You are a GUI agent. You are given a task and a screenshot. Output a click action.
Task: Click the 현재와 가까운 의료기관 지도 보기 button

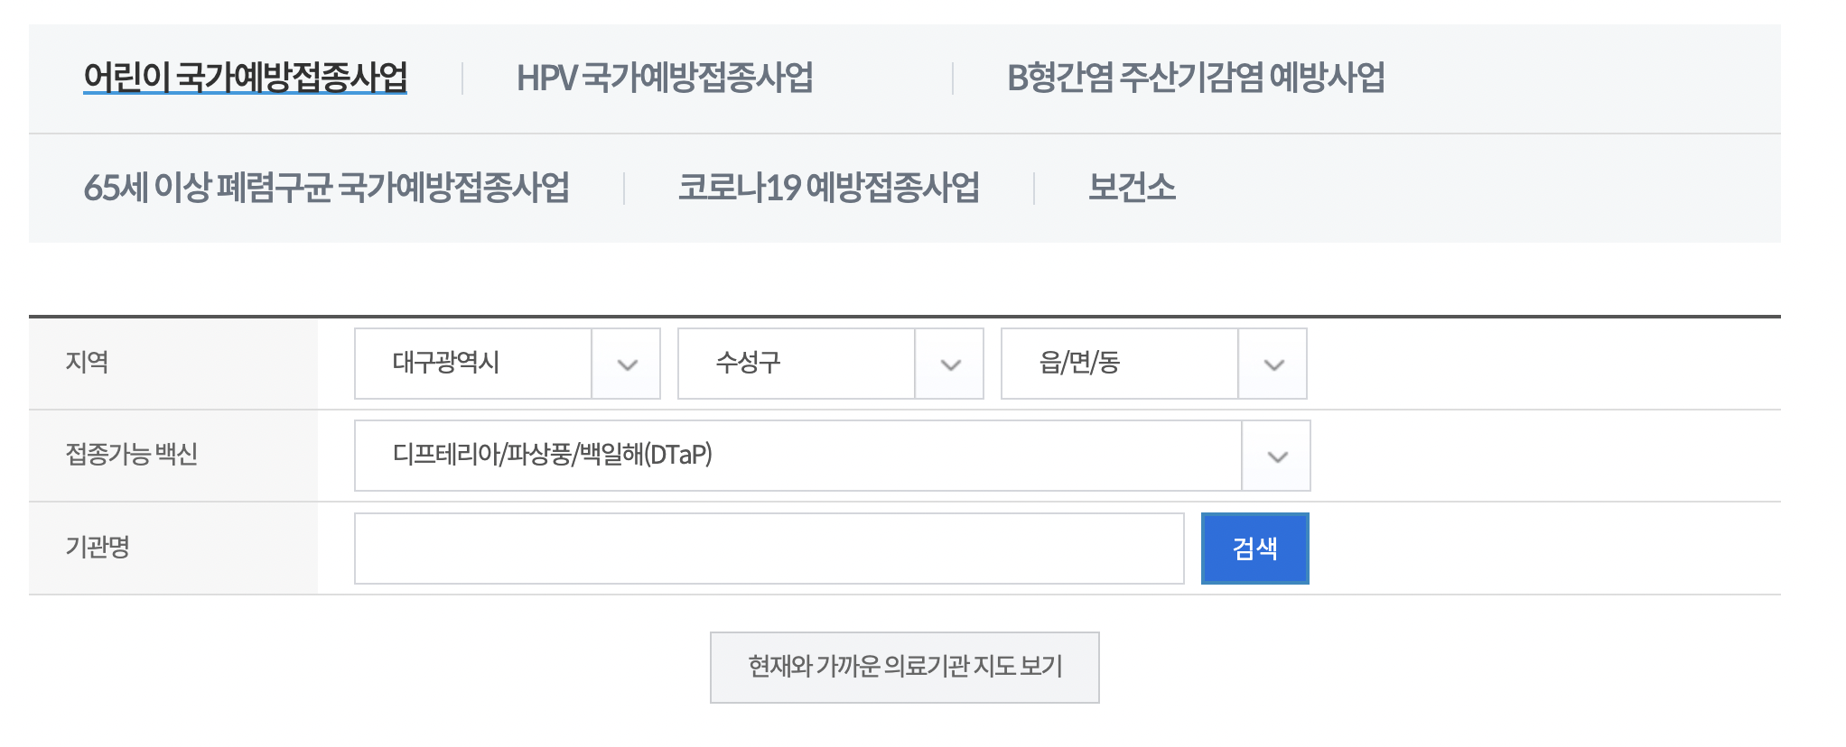pos(905,666)
